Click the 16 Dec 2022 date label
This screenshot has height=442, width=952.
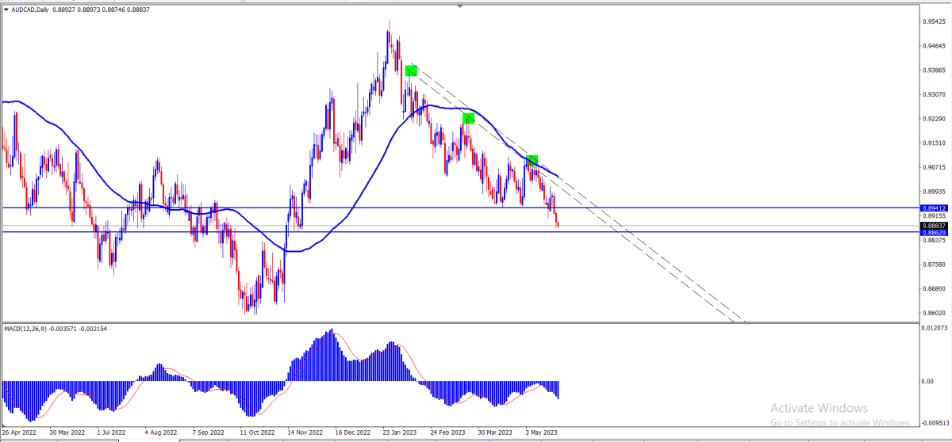[x=353, y=433]
